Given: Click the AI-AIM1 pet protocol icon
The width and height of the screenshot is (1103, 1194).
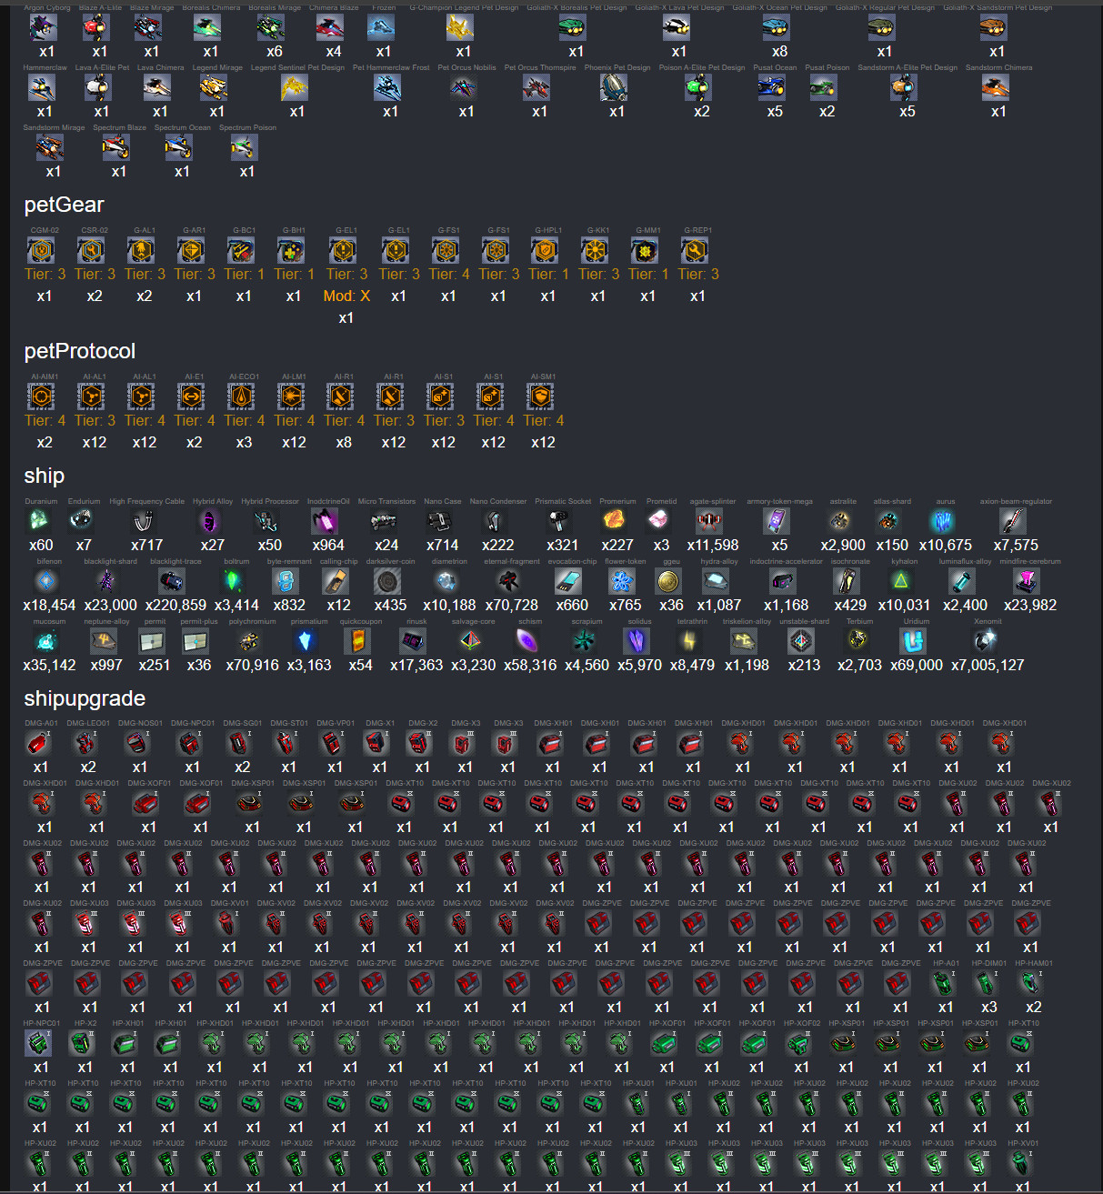Looking at the screenshot, I should [42, 396].
